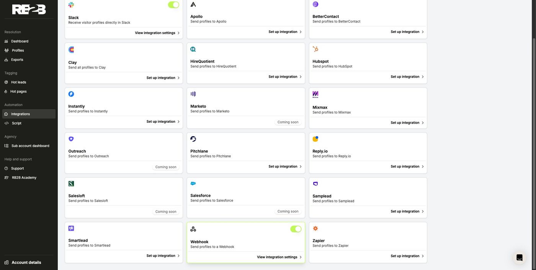Set up the Zapier integration
This screenshot has height=270, width=536.
coord(407,256)
